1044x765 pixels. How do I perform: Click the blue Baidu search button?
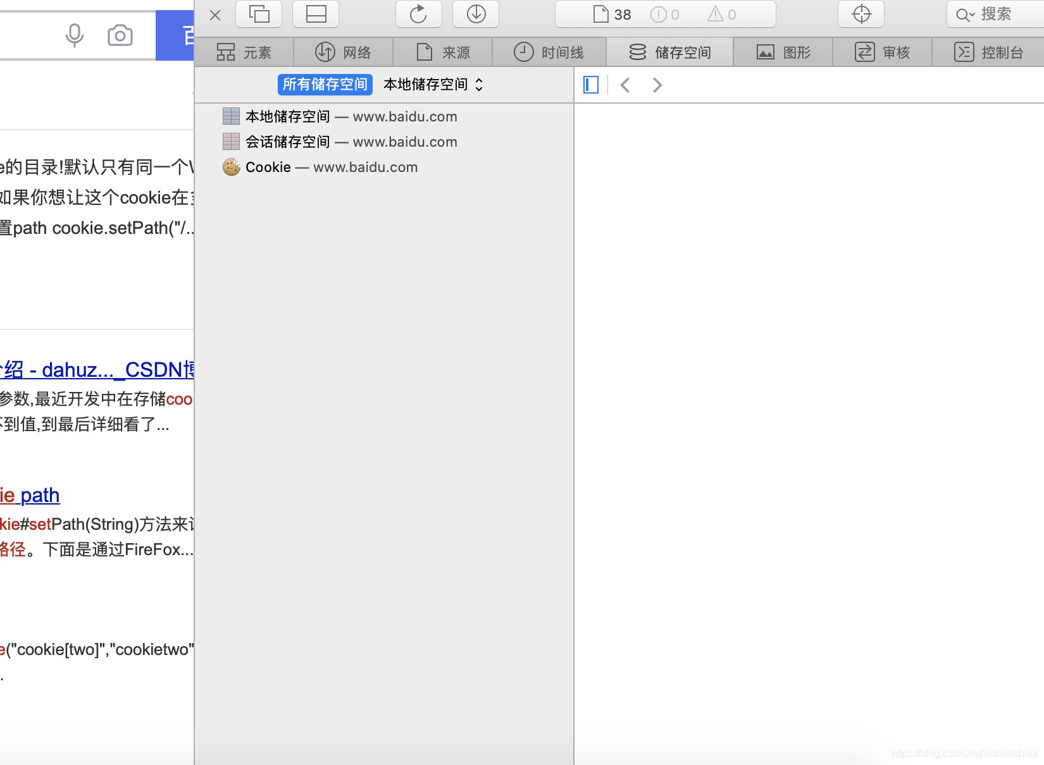(x=175, y=35)
